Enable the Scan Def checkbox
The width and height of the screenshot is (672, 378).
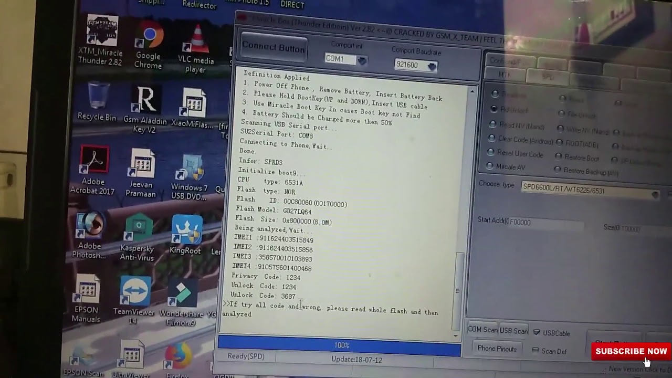pyautogui.click(x=549, y=351)
